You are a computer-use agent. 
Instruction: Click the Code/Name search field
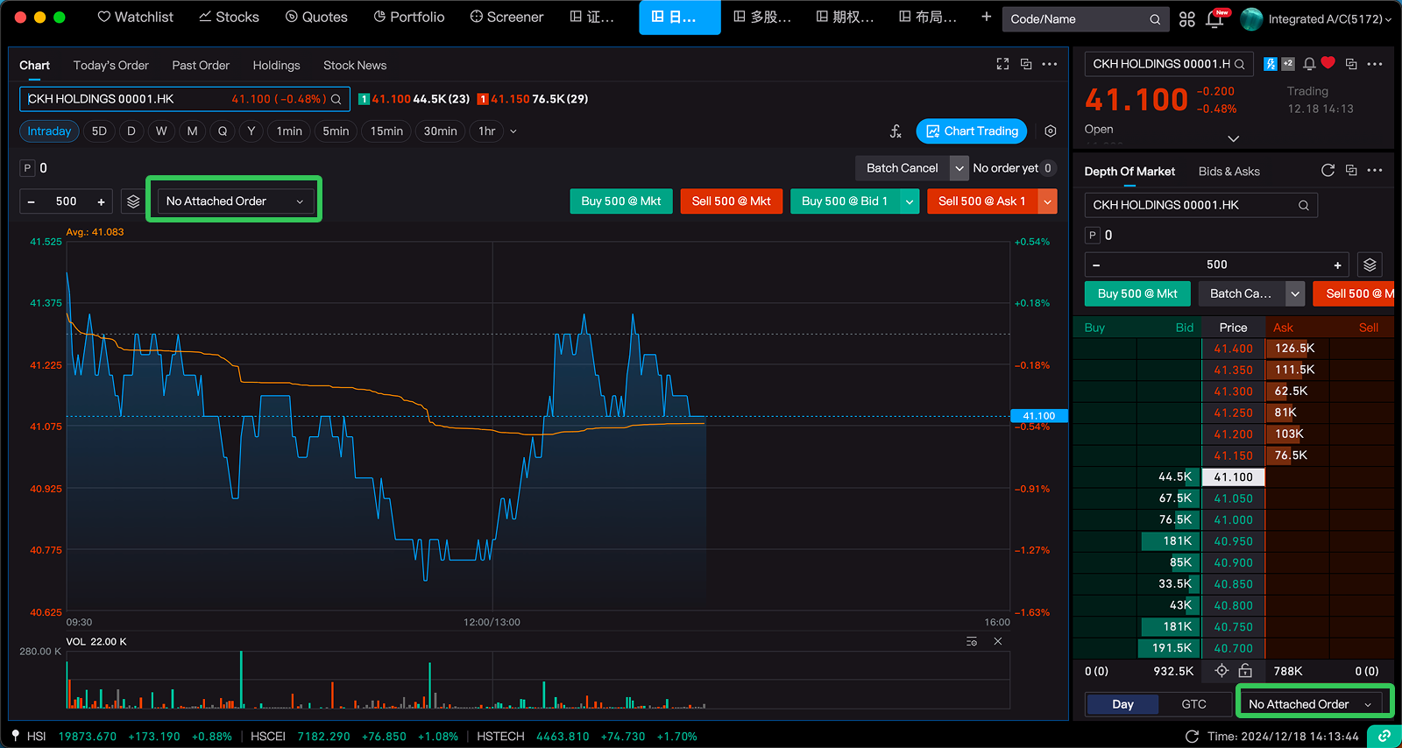[1078, 18]
